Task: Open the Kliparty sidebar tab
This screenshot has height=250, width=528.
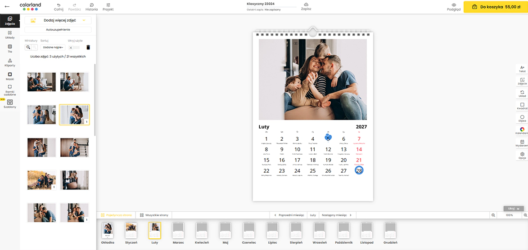Action: click(10, 62)
